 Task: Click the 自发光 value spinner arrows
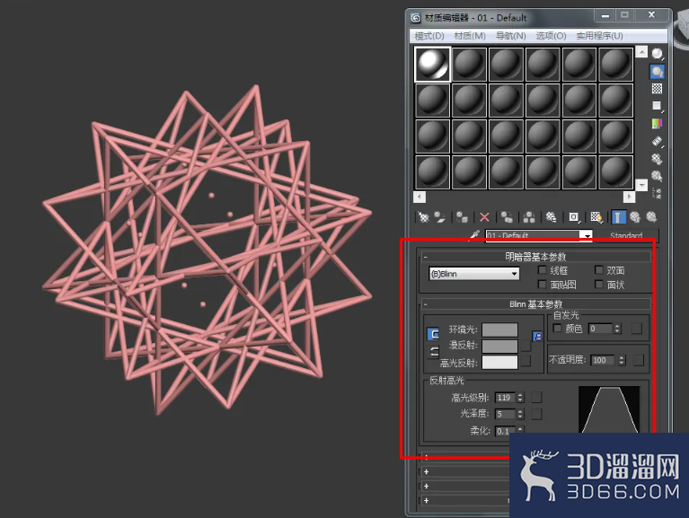(x=617, y=329)
